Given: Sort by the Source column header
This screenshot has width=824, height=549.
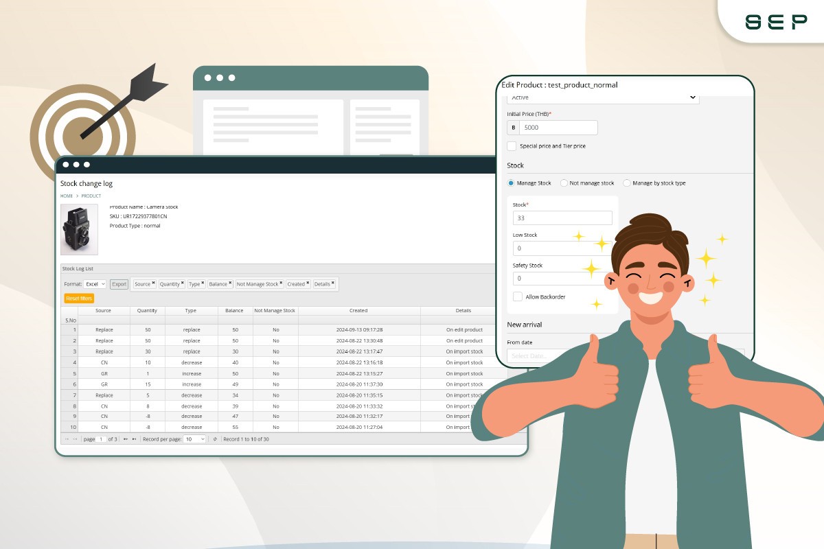Looking at the screenshot, I should pyautogui.click(x=104, y=311).
